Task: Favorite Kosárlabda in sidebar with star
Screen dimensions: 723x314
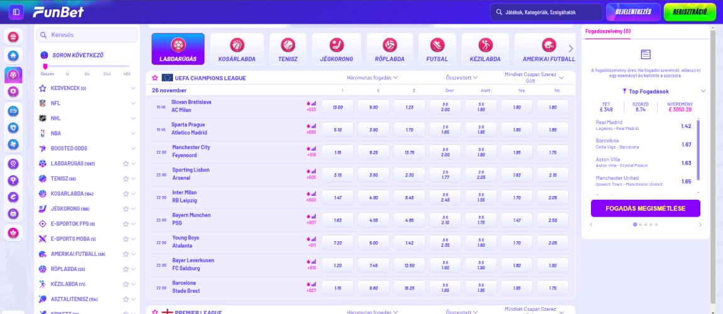Action: point(125,194)
